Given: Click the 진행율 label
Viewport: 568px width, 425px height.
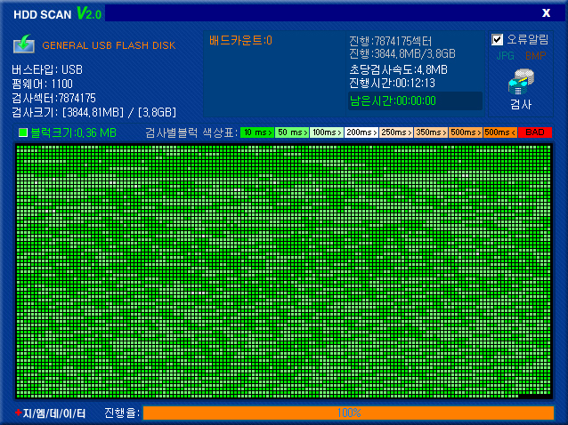Looking at the screenshot, I should coord(122,413).
